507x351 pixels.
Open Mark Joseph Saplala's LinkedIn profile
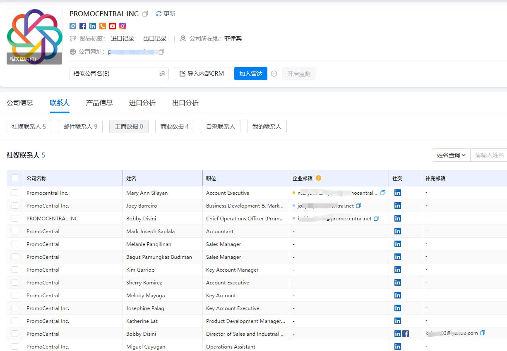pyautogui.click(x=398, y=231)
